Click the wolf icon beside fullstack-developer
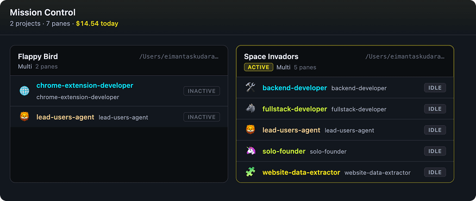 pyautogui.click(x=250, y=109)
